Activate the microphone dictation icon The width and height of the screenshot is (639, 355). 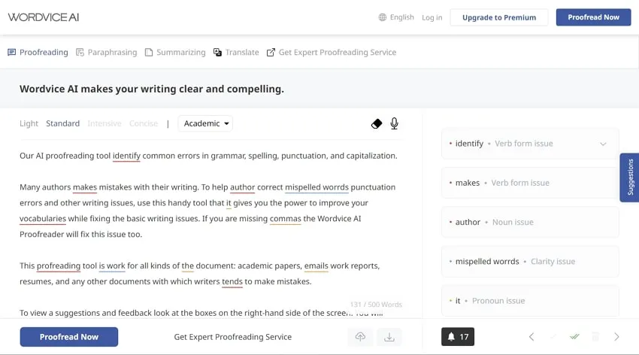(394, 123)
